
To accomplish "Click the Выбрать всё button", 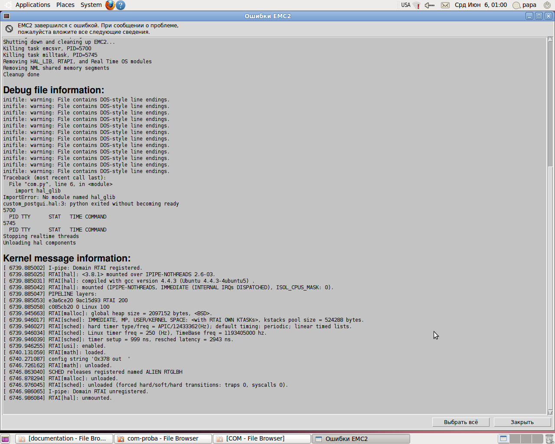I will click(x=461, y=422).
